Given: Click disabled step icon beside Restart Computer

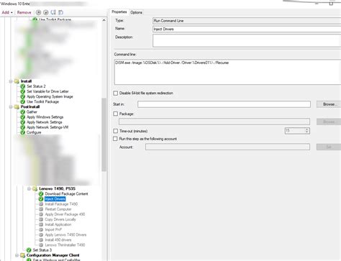Looking at the screenshot, I should [41, 209].
